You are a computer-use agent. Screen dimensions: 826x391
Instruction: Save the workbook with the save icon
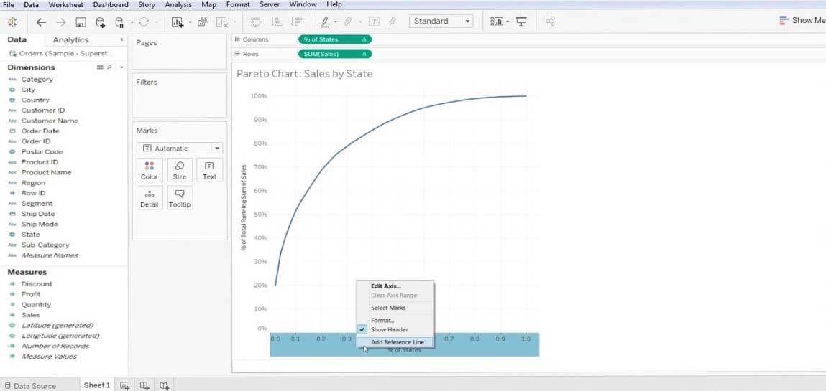pyautogui.click(x=81, y=22)
